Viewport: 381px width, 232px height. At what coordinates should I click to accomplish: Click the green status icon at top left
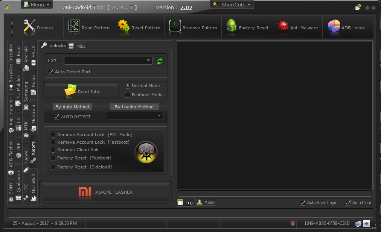[7, 7]
